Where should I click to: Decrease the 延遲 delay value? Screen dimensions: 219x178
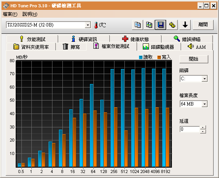point(203,132)
